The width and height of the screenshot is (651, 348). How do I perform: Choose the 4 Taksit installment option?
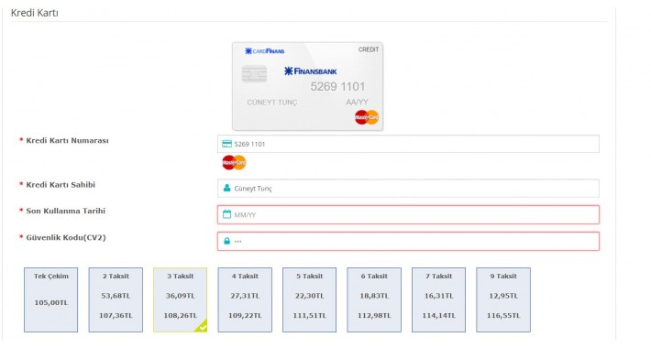245,299
